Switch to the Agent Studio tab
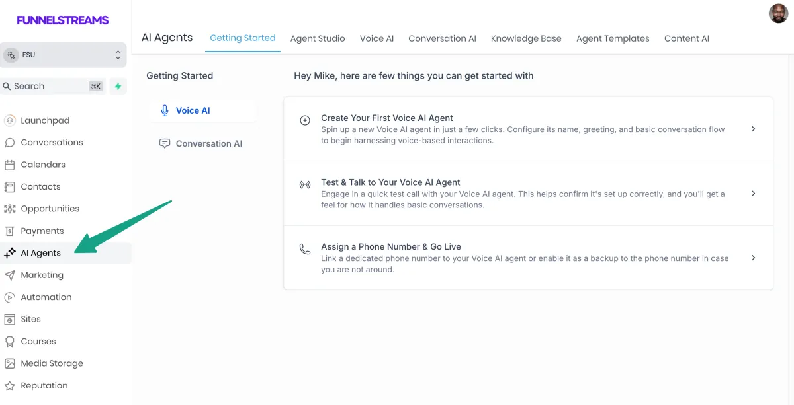The image size is (794, 405). 318,38
